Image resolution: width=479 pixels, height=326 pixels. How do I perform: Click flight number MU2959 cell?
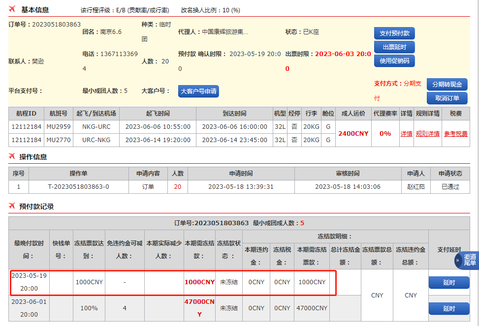(58, 126)
